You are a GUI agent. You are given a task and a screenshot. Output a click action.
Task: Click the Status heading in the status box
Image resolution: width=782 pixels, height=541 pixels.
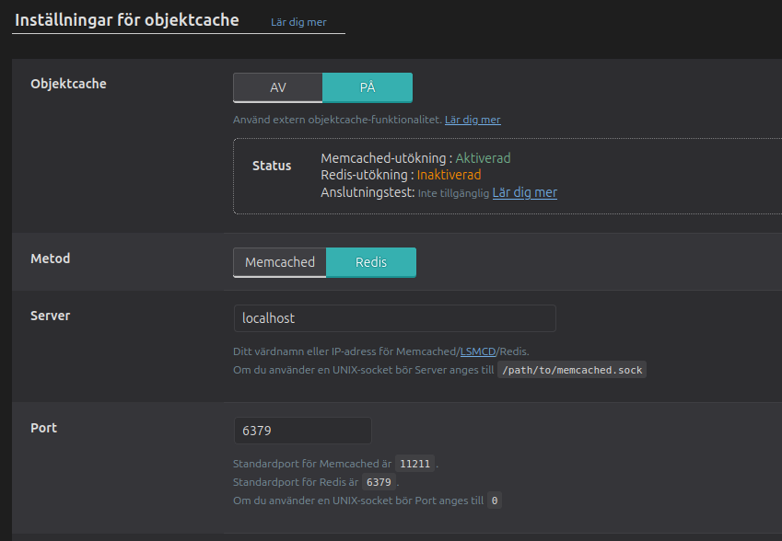(x=271, y=166)
